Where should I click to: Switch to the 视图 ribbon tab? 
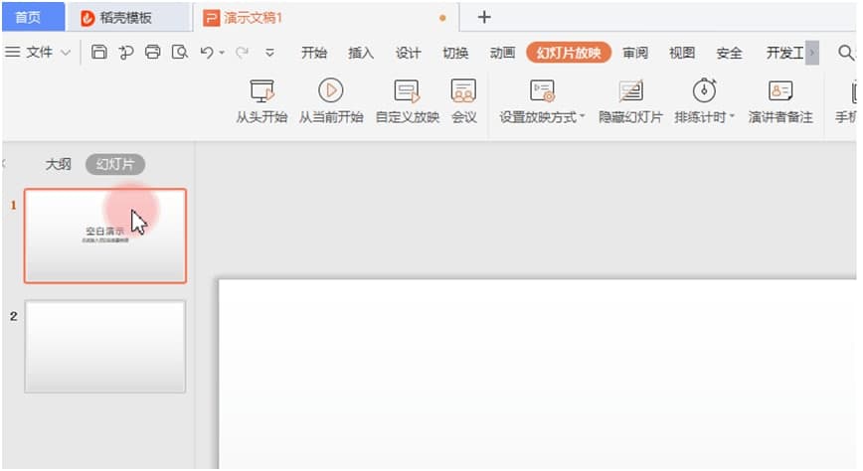[682, 53]
